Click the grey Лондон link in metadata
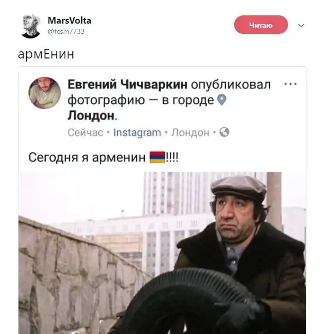This screenshot has width=324, height=334. [190, 132]
